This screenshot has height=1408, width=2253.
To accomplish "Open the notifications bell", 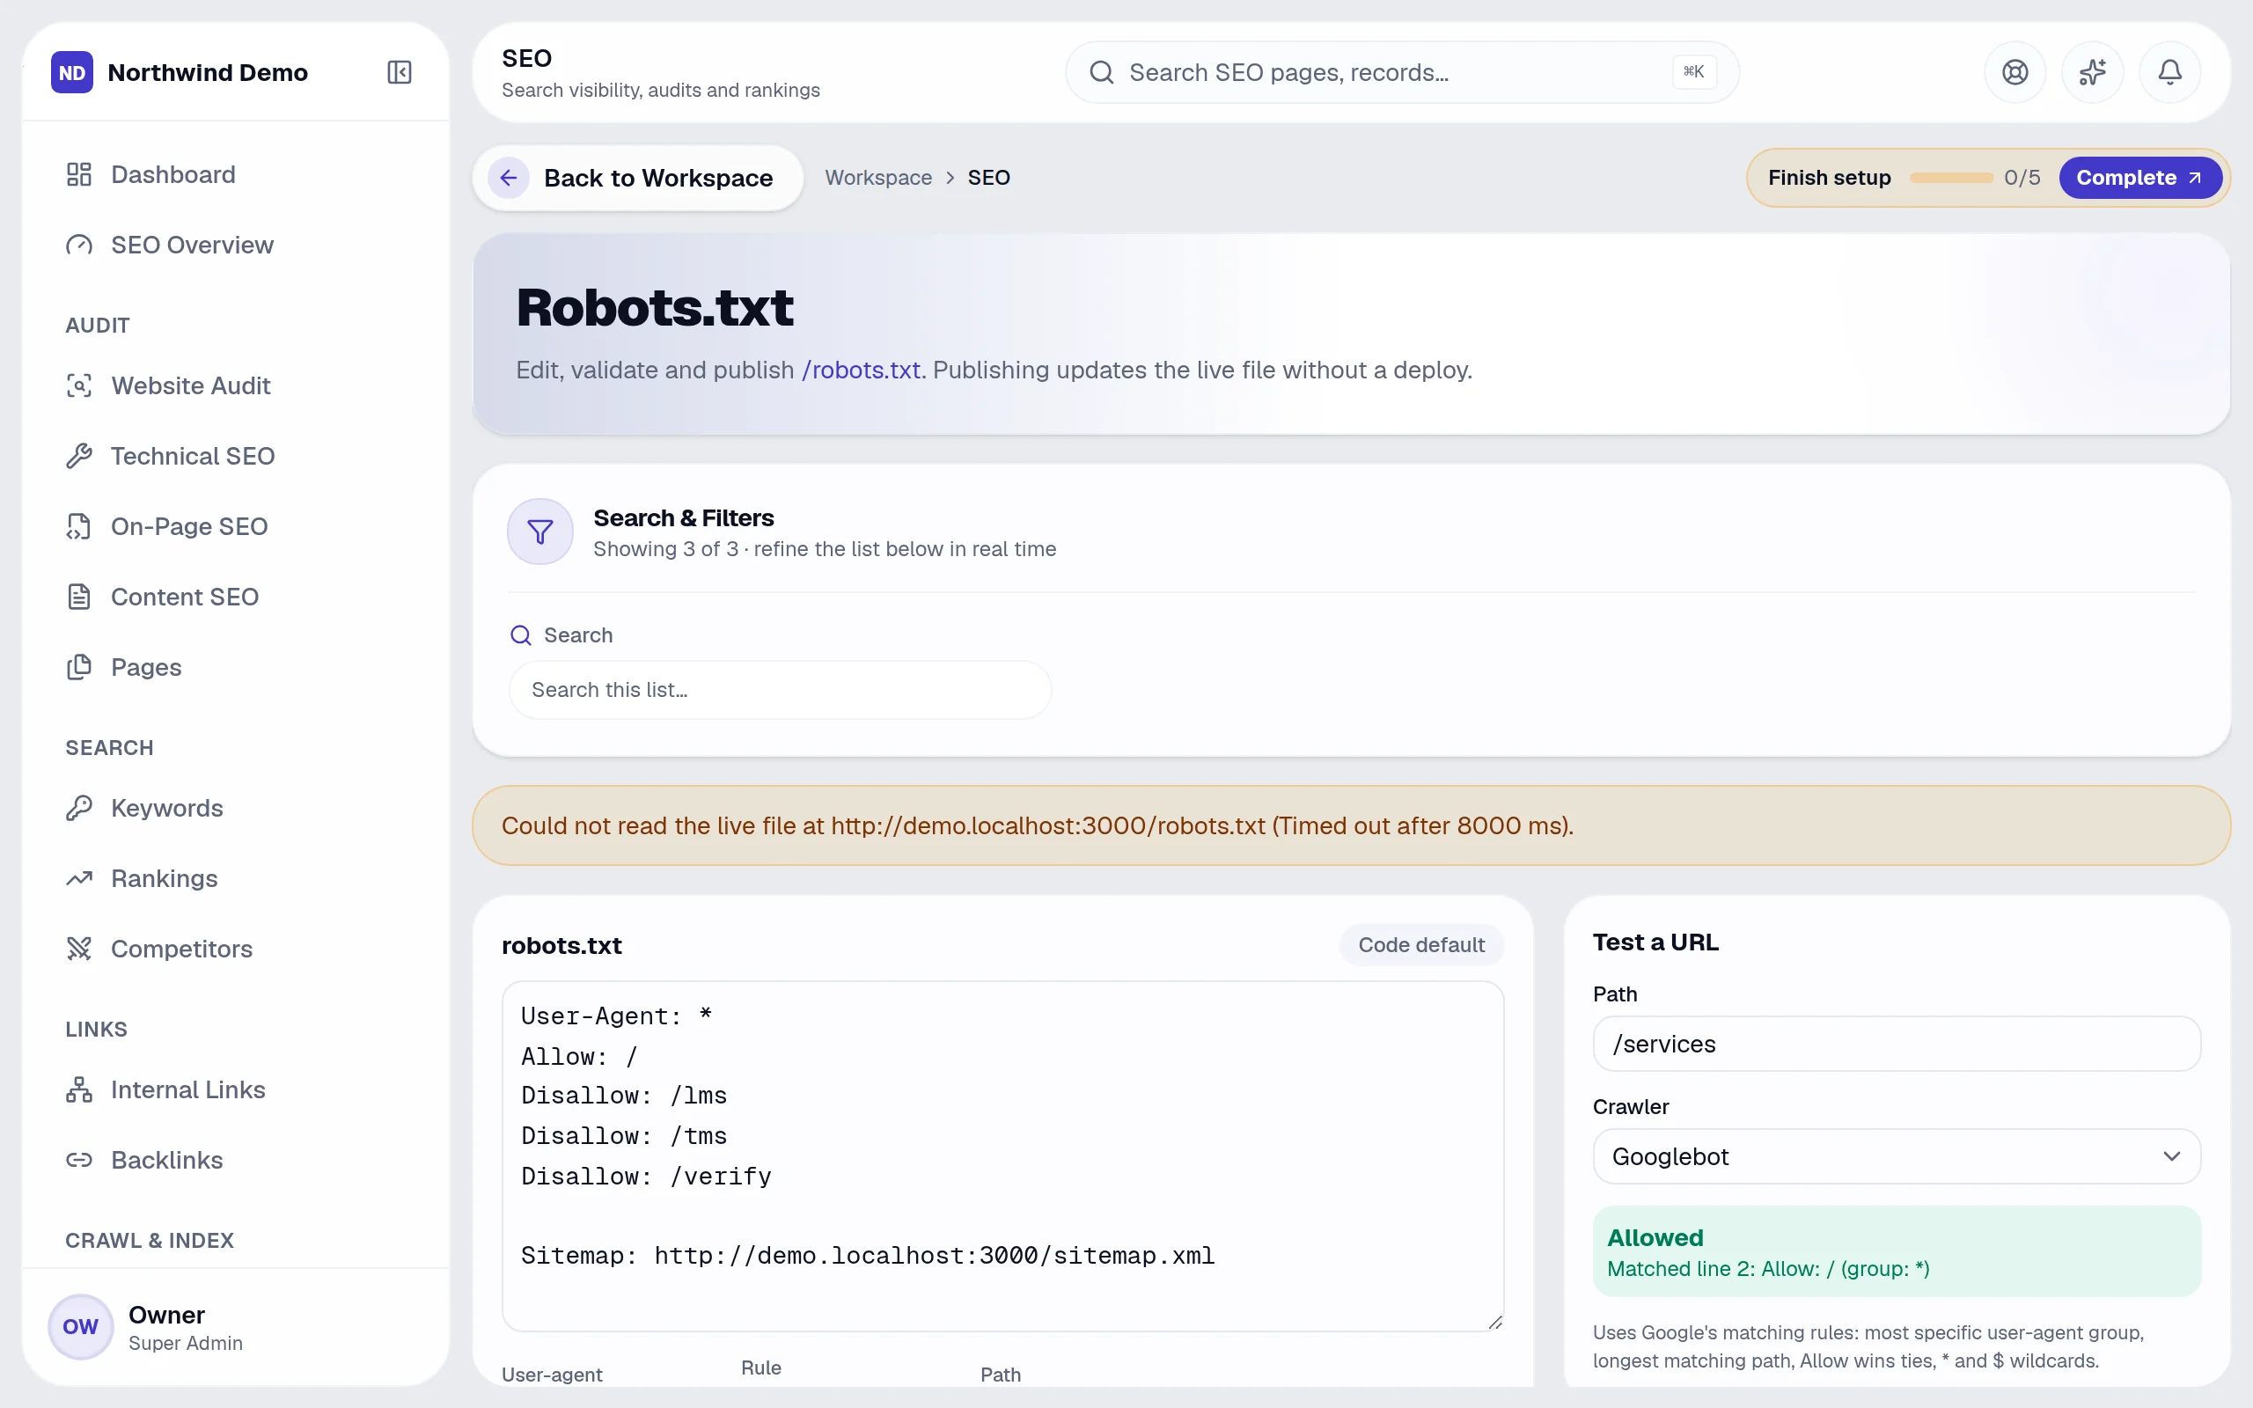I will (2170, 71).
